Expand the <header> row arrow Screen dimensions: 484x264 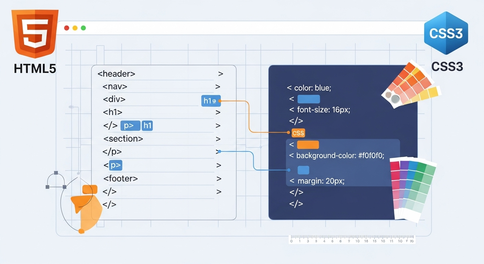click(220, 74)
